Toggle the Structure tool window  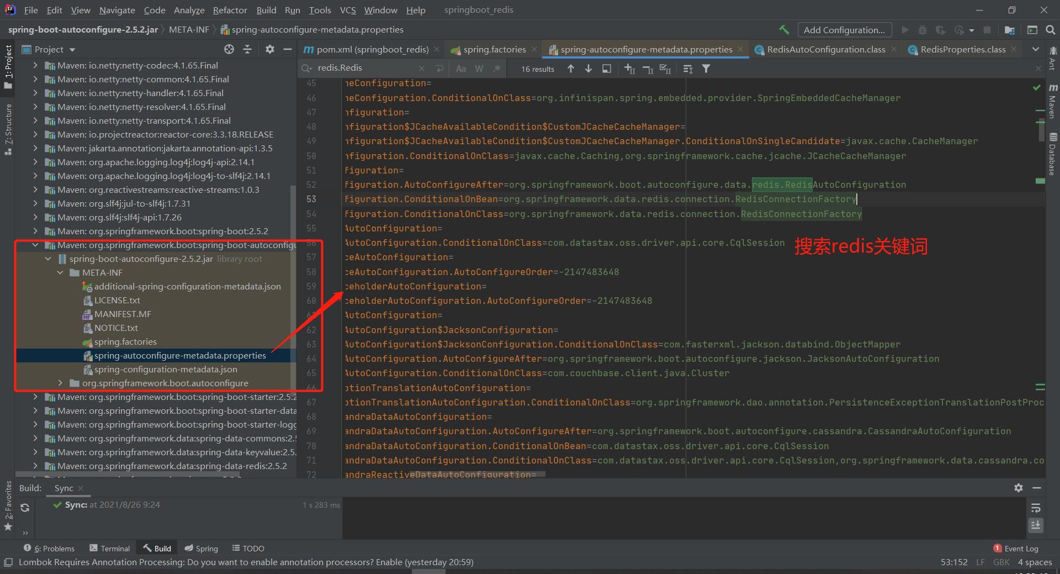coord(8,129)
